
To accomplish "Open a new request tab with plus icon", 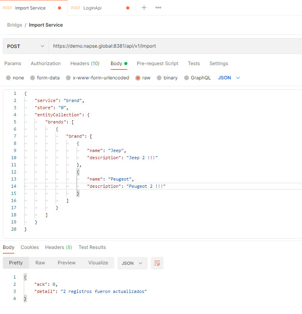I will tap(144, 8).
